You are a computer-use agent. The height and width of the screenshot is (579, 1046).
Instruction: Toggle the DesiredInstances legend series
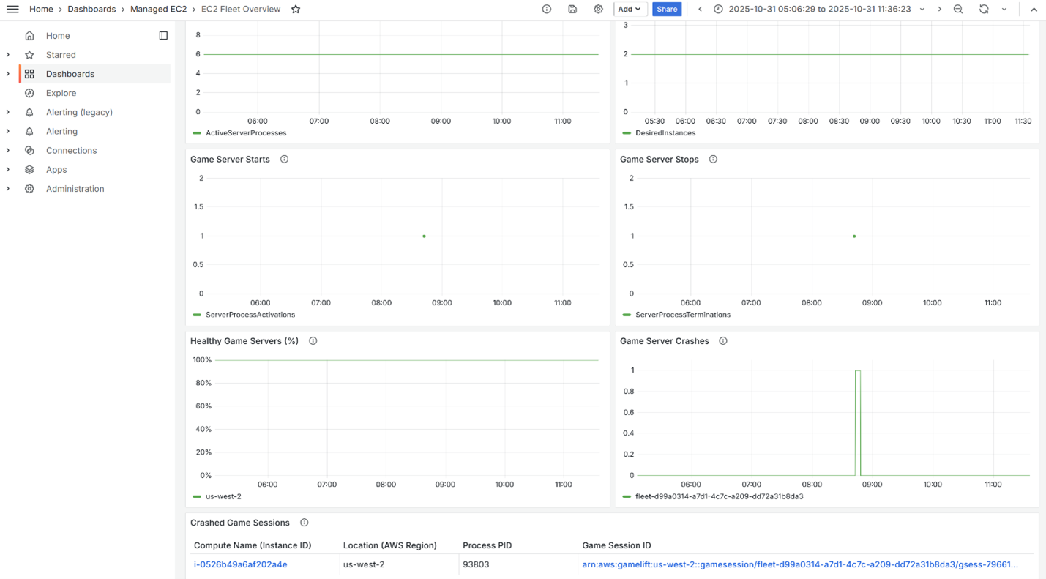tap(665, 133)
